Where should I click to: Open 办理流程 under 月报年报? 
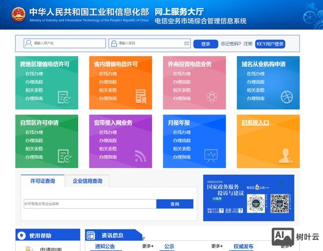point(182,141)
